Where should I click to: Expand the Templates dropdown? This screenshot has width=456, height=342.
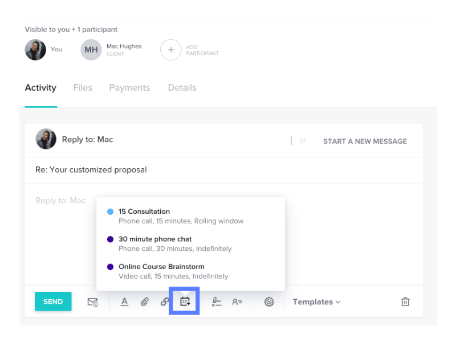click(316, 302)
